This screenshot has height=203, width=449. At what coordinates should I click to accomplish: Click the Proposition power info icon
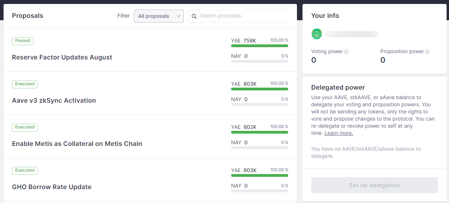coord(427,52)
